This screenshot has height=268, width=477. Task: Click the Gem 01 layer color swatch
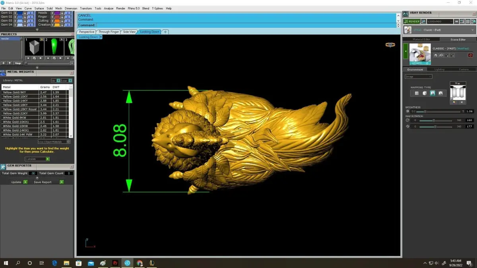coord(20,13)
